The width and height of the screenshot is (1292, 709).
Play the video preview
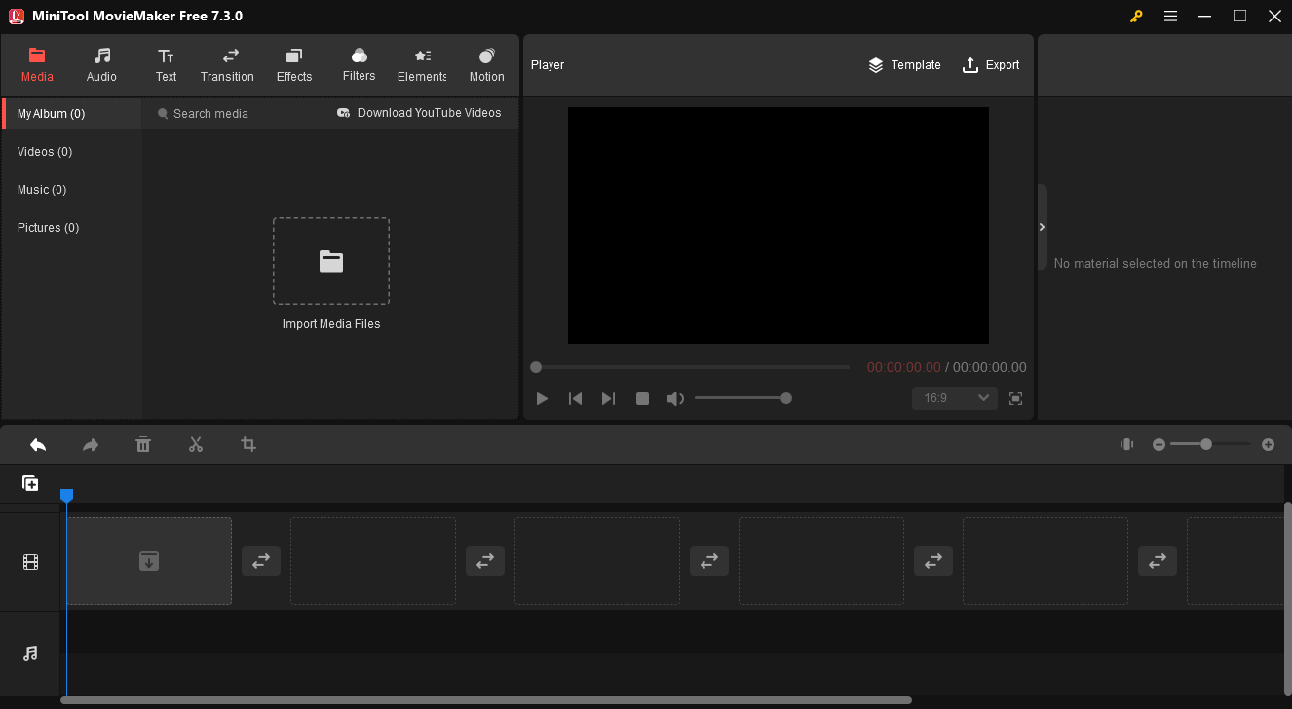(x=543, y=398)
